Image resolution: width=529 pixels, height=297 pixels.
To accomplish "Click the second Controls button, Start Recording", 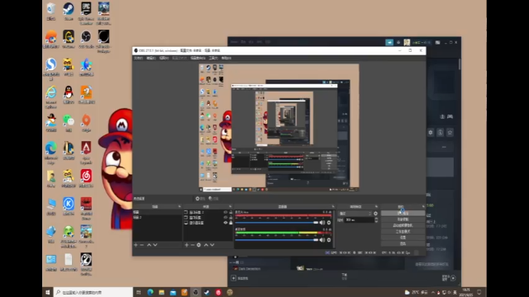I will 403,219.
